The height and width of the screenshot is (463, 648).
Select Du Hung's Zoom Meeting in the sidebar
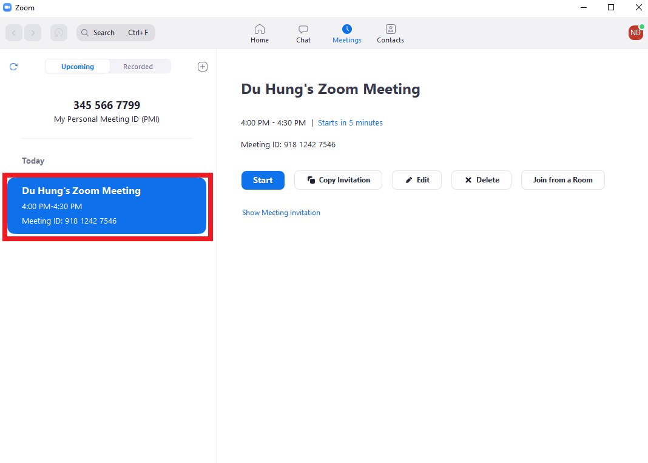pyautogui.click(x=107, y=205)
